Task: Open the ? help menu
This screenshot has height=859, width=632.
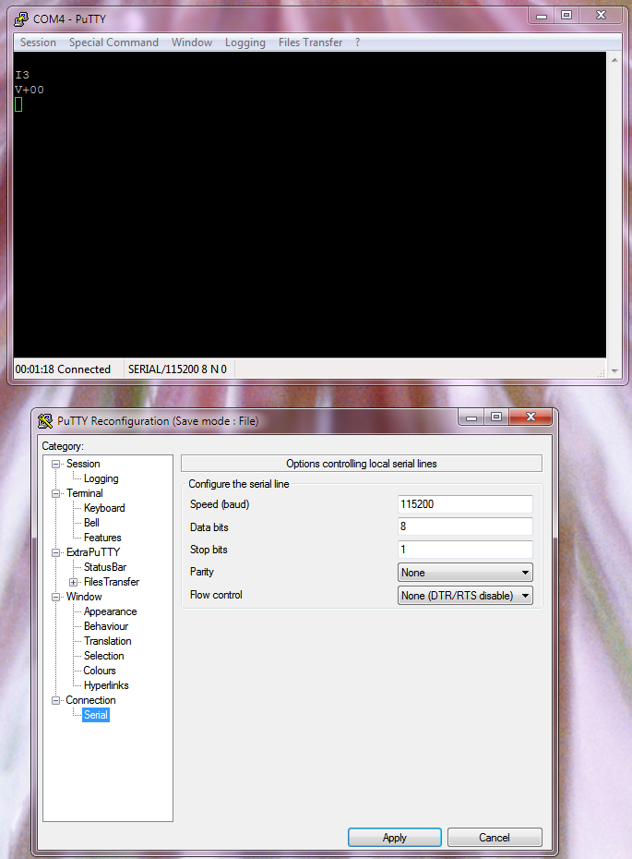Action: click(x=357, y=42)
